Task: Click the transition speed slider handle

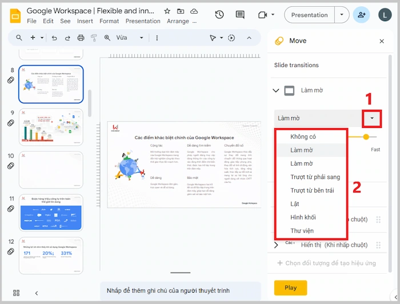Action: click(x=366, y=137)
